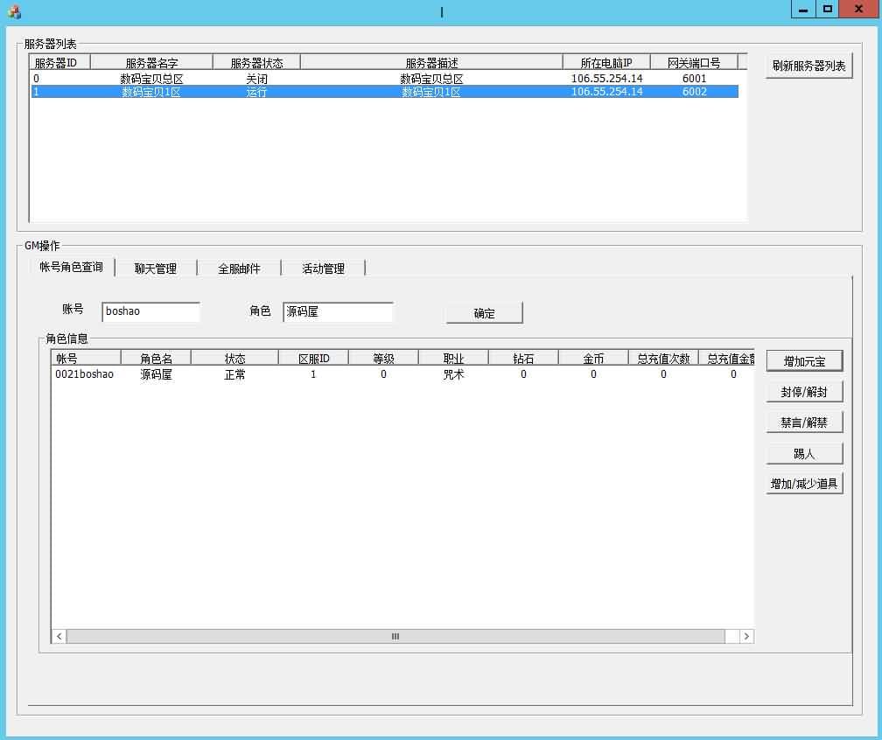Switch to the 聊天管理 tab

click(155, 269)
